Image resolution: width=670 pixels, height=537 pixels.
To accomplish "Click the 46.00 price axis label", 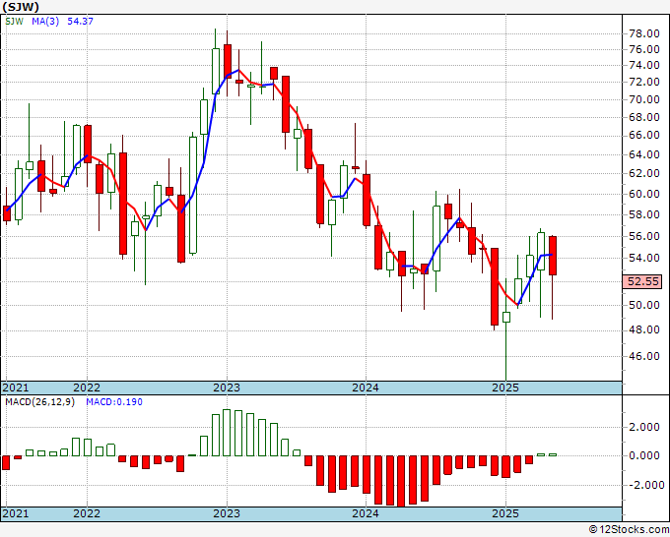I will (x=644, y=356).
